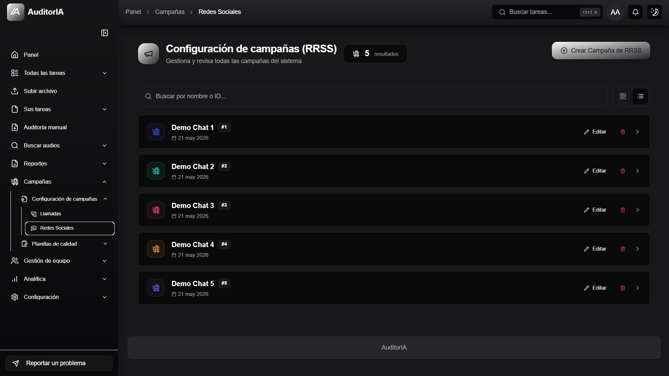Toggle dark/light theme icon
669x376 pixels.
[x=654, y=12]
